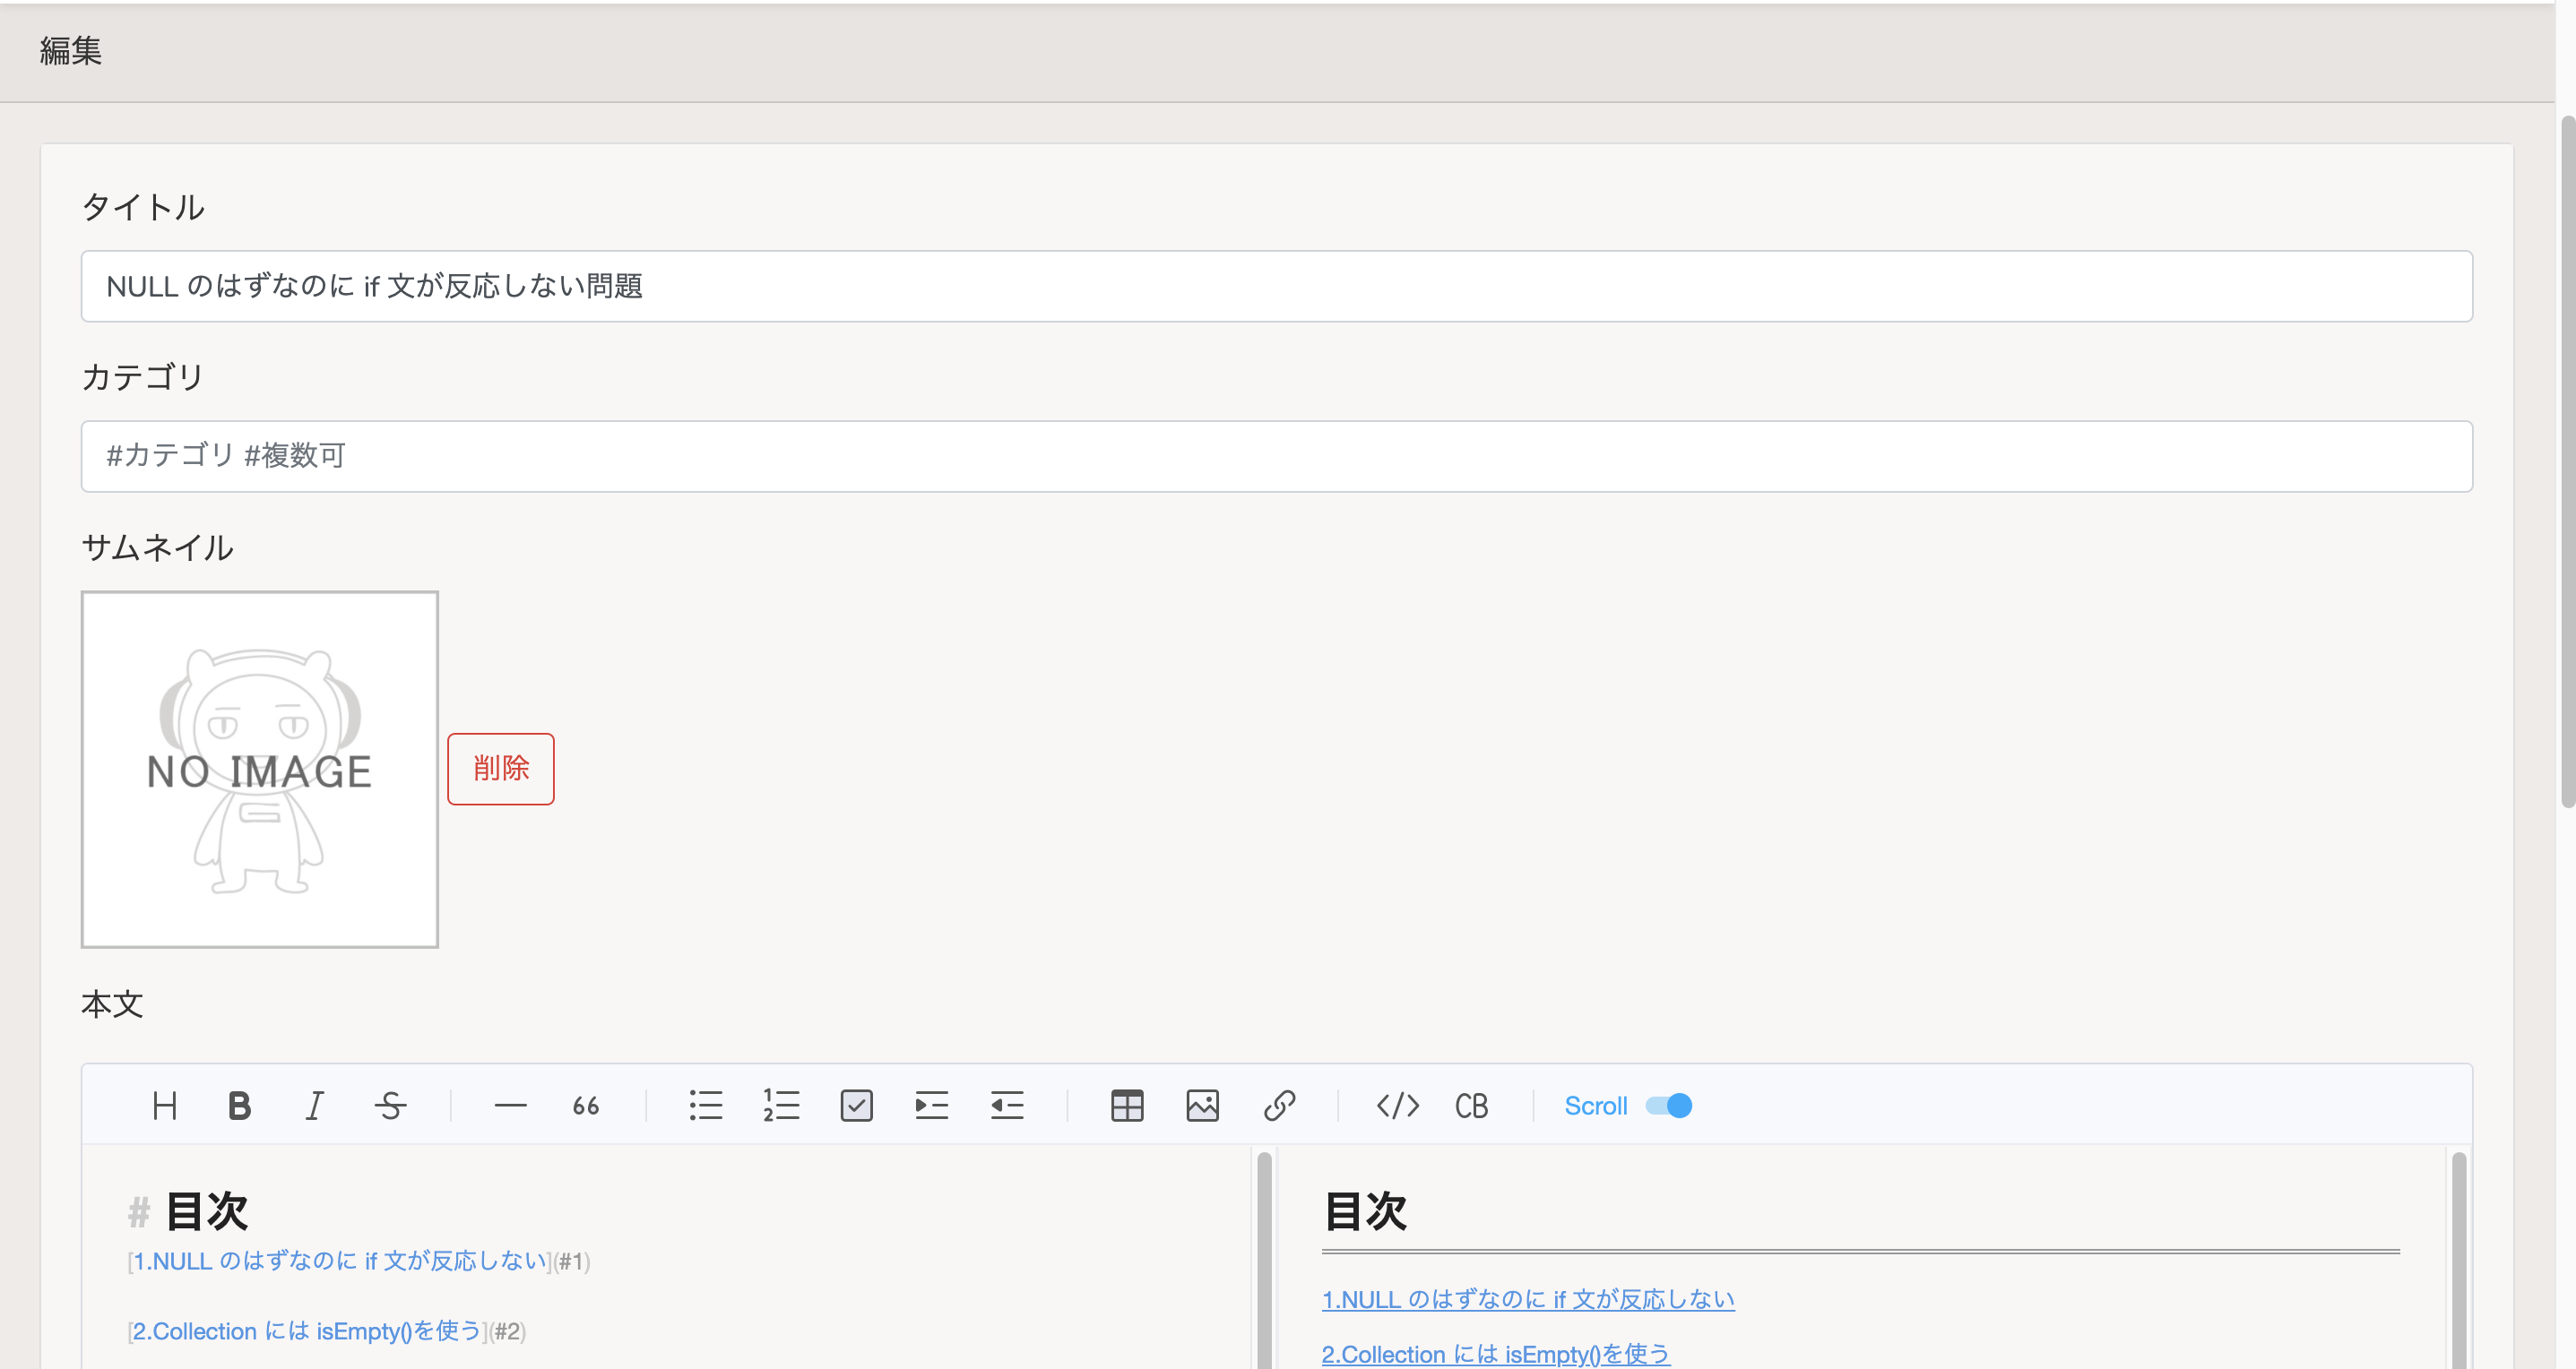Viewport: 2576px width, 1369px height.
Task: Create an ordered numbered list
Action: pos(781,1106)
